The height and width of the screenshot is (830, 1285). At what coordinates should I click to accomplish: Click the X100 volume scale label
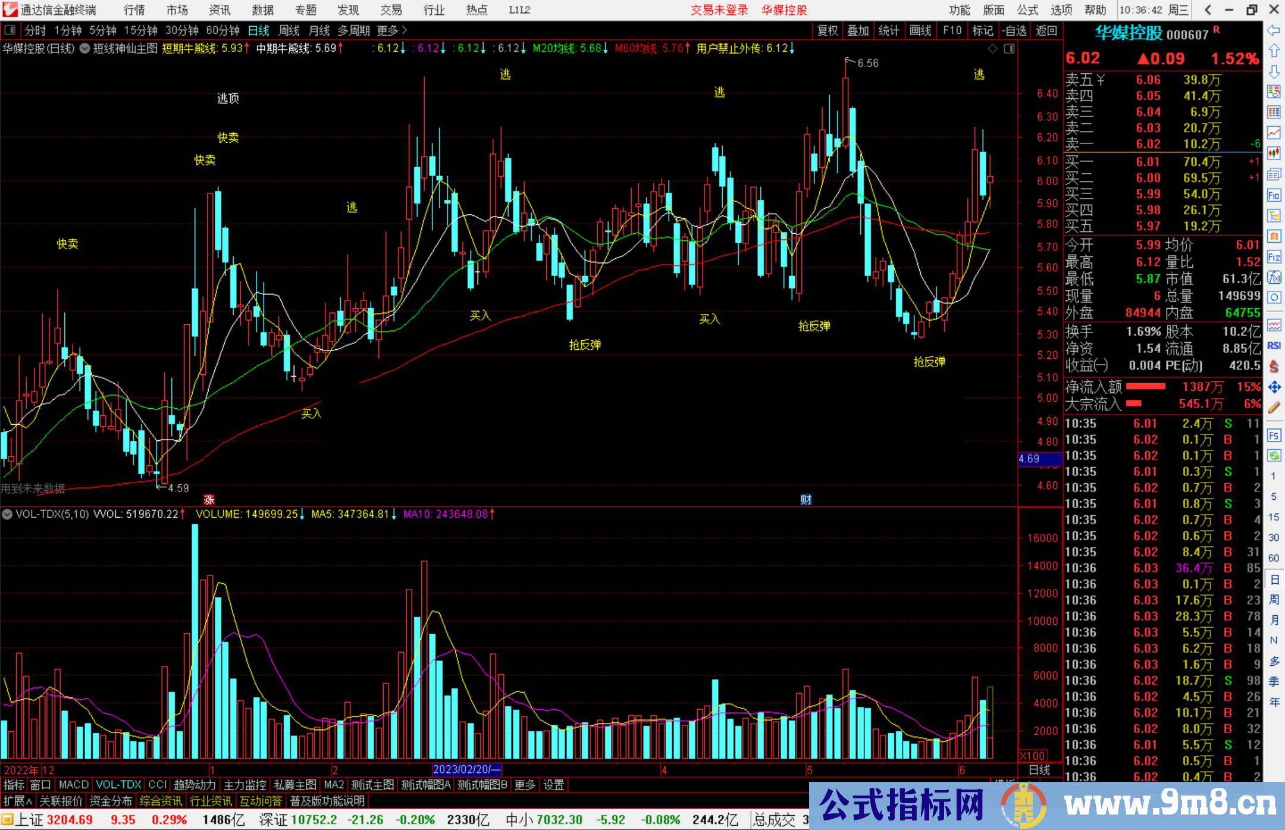(1033, 755)
